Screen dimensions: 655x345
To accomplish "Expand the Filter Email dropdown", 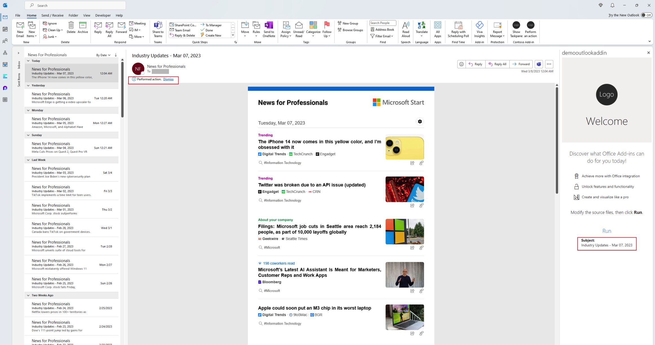I will click(382, 36).
